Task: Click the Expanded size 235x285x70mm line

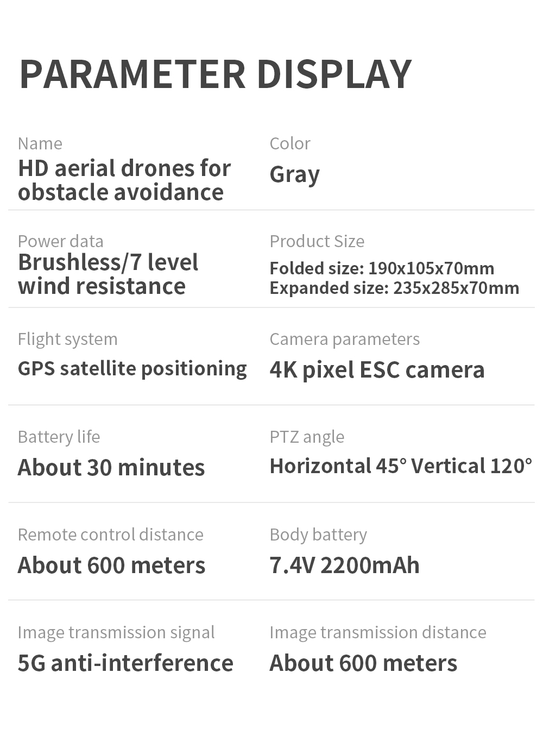Action: [394, 288]
